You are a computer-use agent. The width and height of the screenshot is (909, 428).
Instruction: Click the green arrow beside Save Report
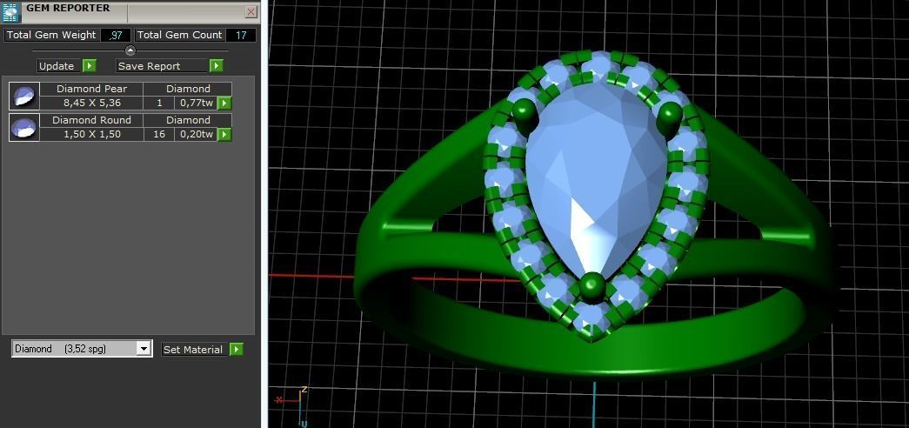point(217,66)
